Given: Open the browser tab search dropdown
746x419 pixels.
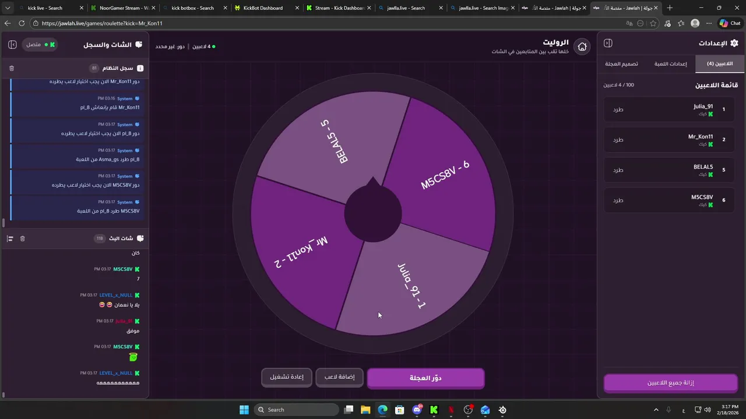Looking at the screenshot, I should coord(8,8).
